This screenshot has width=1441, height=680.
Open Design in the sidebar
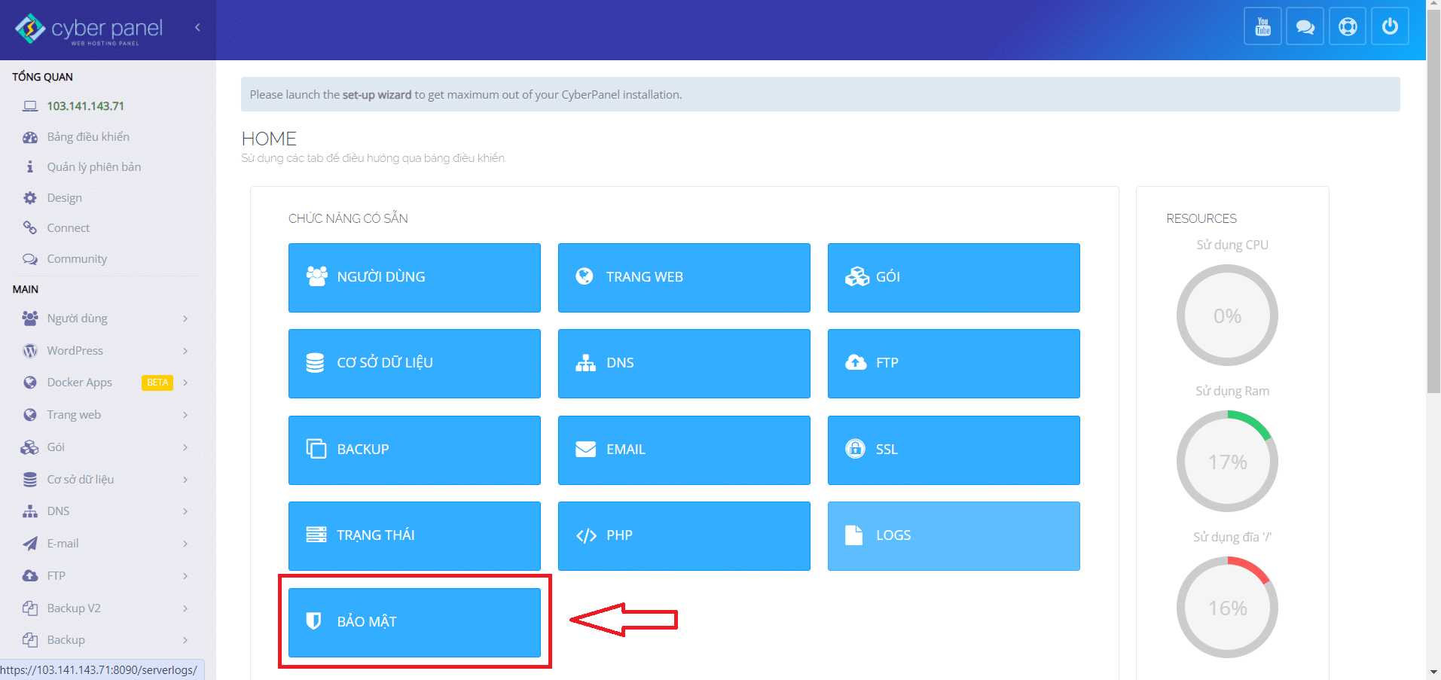(x=65, y=198)
